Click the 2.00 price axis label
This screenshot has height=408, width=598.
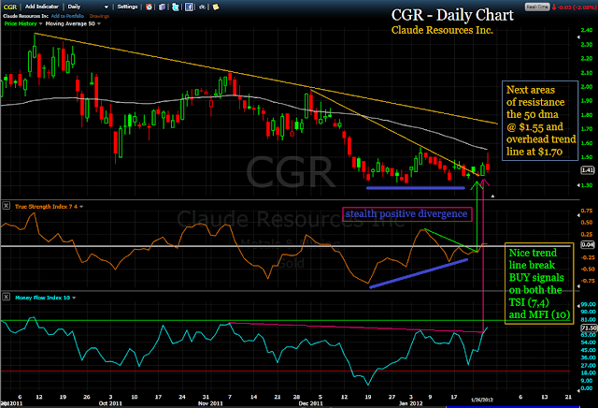point(587,87)
